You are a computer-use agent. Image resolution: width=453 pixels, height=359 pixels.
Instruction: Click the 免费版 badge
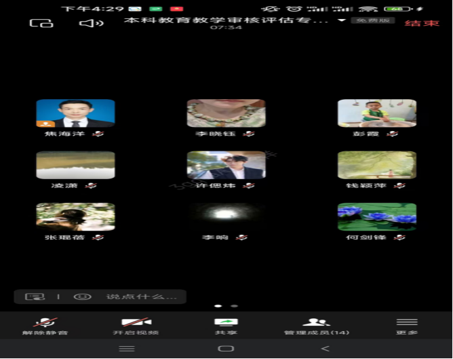click(x=373, y=20)
